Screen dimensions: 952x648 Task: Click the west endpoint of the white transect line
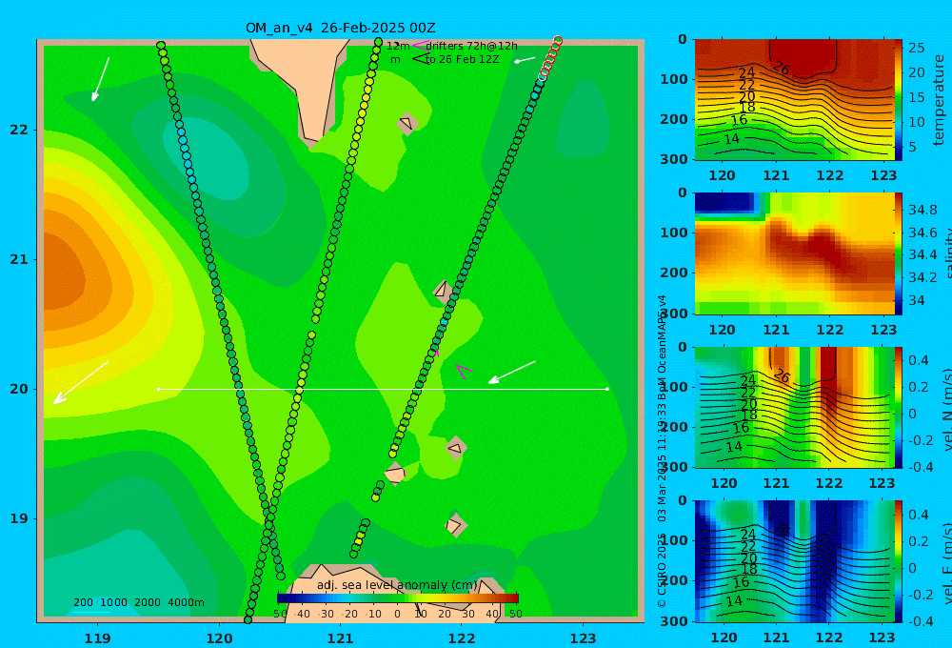159,389
